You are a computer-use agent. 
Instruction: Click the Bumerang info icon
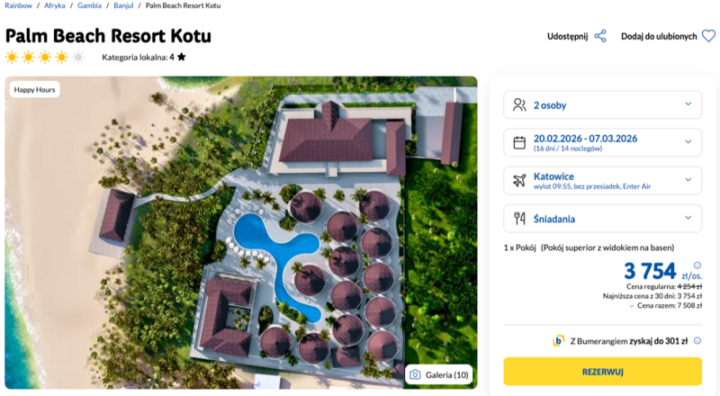(x=697, y=341)
